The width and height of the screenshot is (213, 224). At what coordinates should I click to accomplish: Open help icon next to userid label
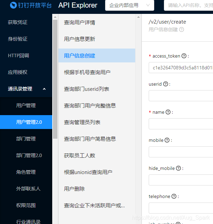tap(166, 84)
